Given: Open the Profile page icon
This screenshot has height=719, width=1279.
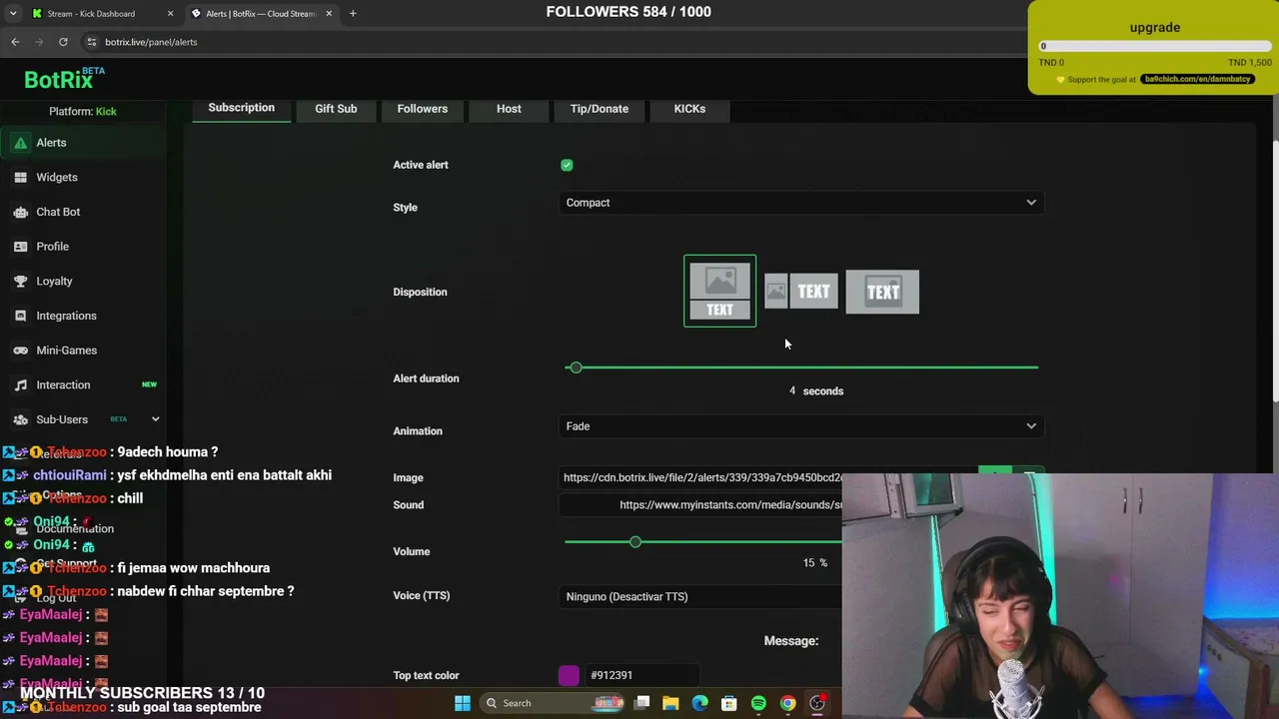Looking at the screenshot, I should [20, 247].
